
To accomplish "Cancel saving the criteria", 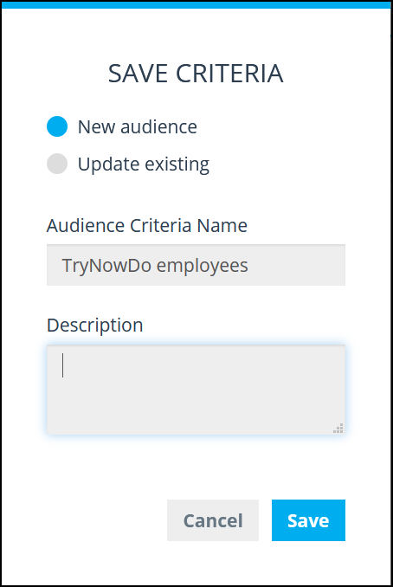I will pos(213,520).
